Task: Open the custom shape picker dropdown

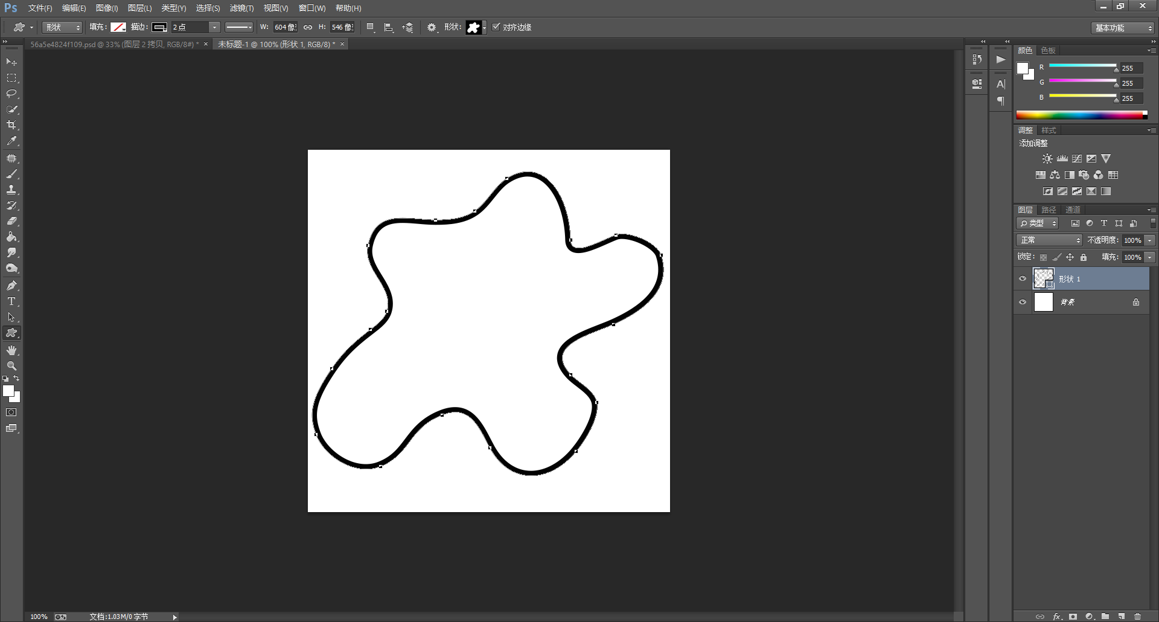Action: 485,27
